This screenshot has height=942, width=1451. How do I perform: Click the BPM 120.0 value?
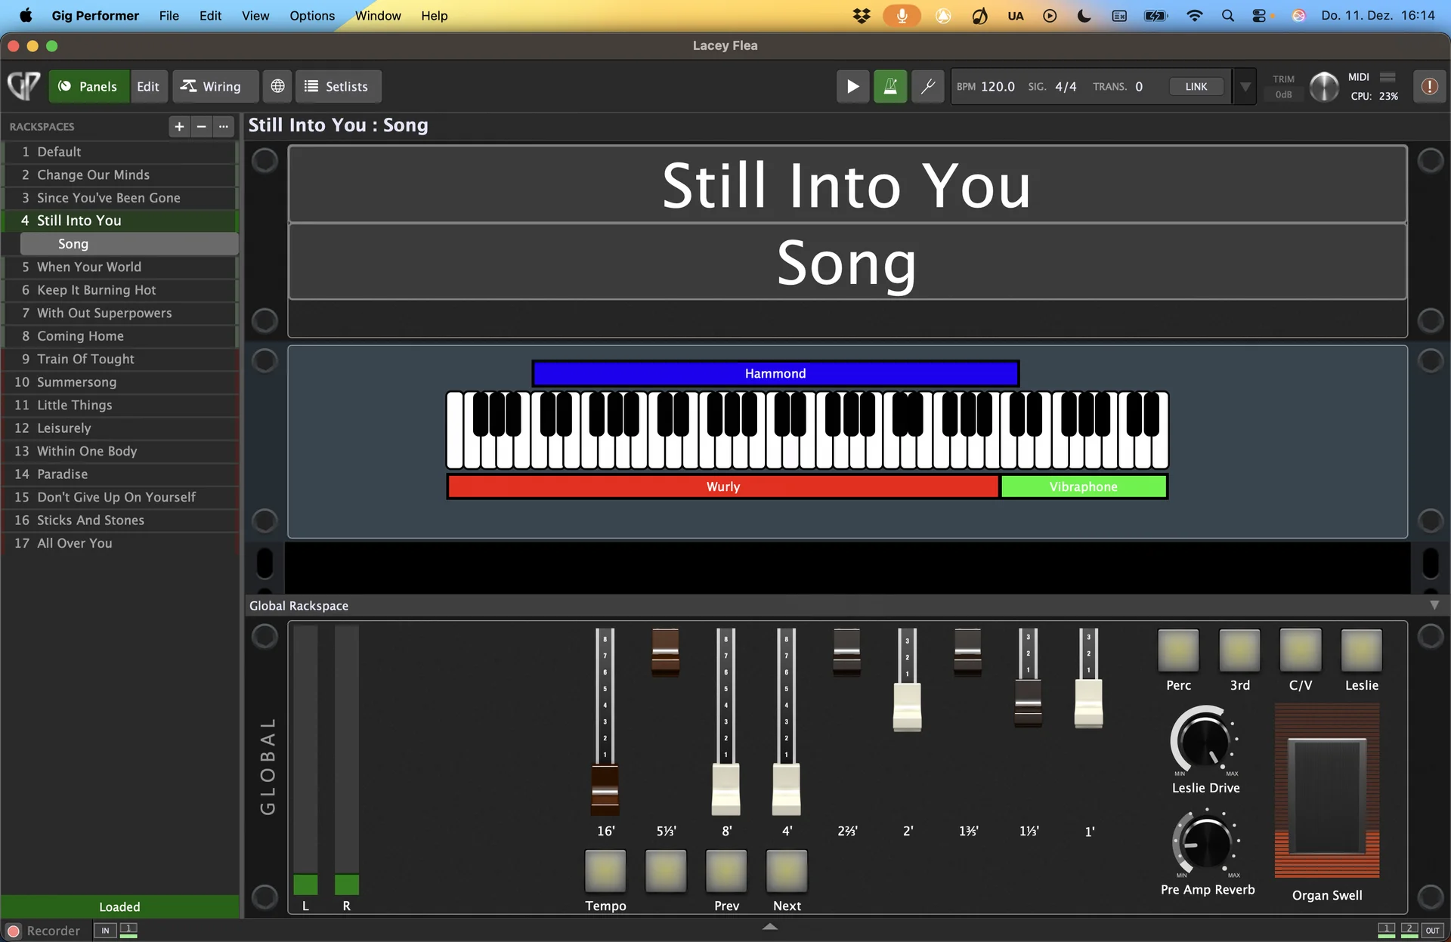998,86
